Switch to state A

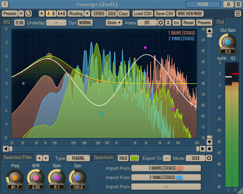click(48, 14)
